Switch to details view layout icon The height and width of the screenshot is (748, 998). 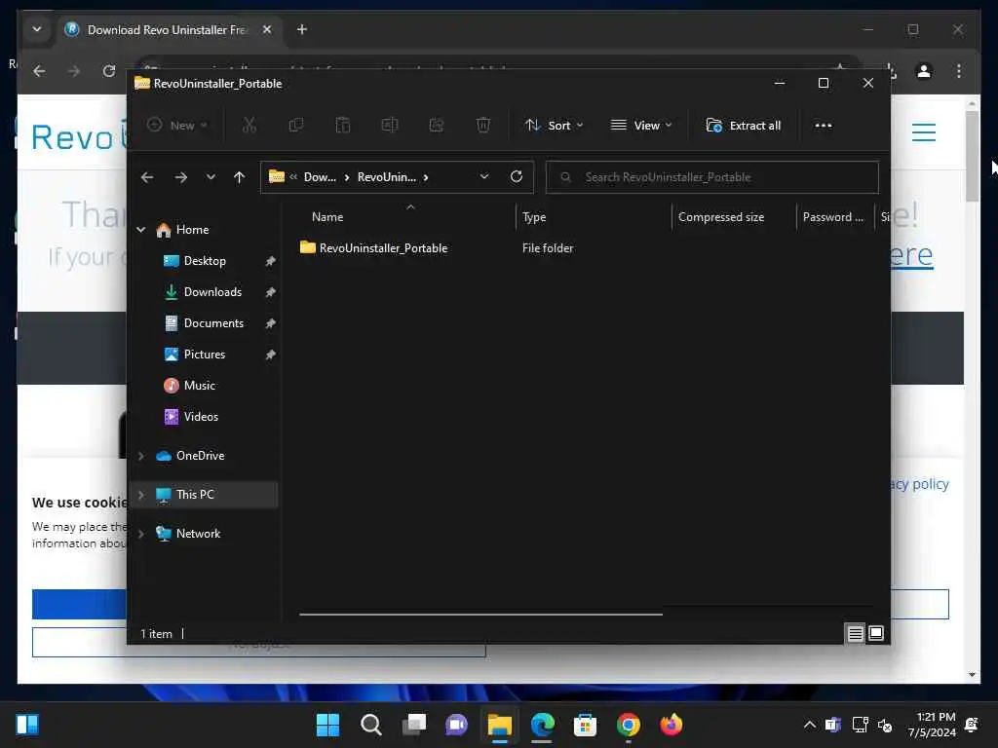(856, 633)
